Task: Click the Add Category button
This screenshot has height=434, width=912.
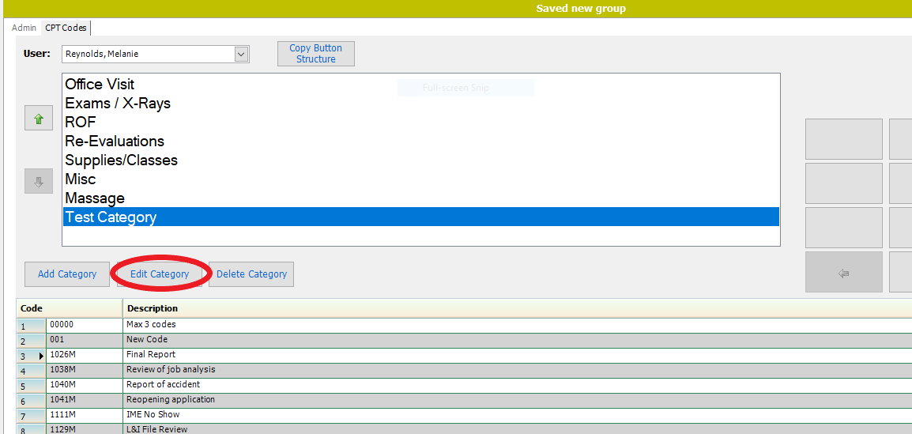Action: [x=67, y=274]
